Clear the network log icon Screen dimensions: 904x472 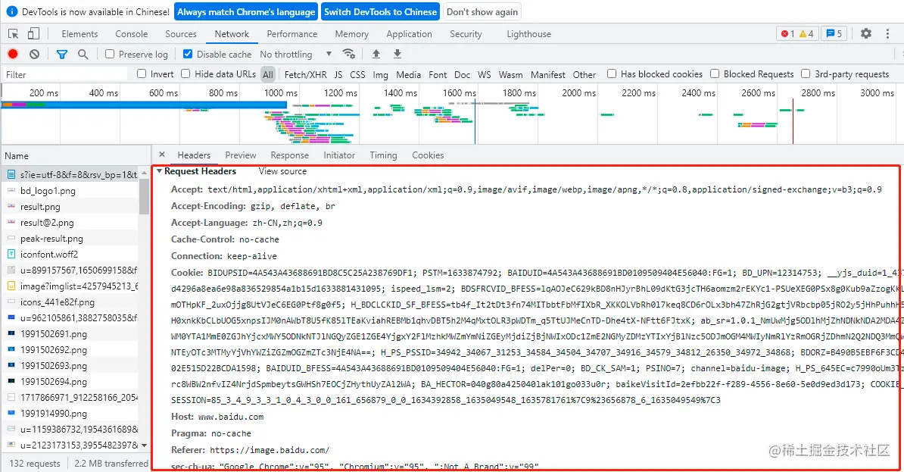click(x=35, y=54)
